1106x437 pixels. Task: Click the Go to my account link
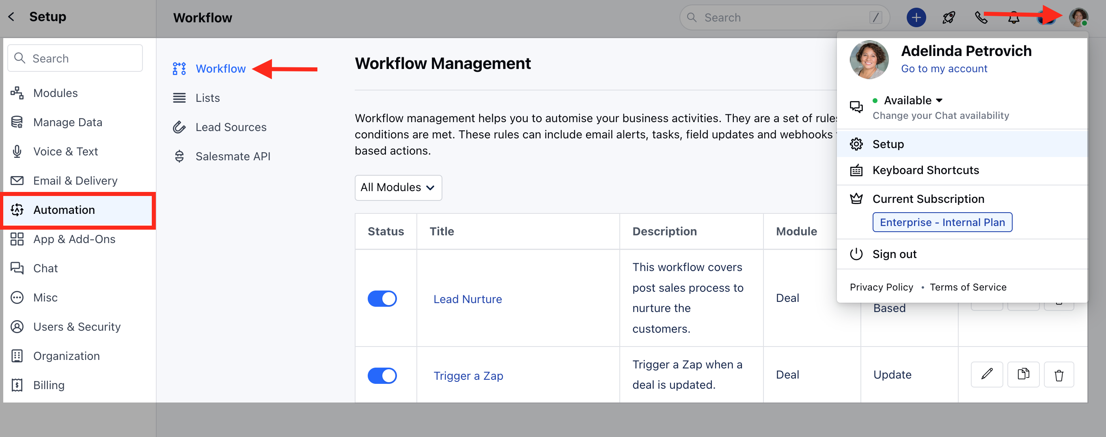pyautogui.click(x=944, y=68)
